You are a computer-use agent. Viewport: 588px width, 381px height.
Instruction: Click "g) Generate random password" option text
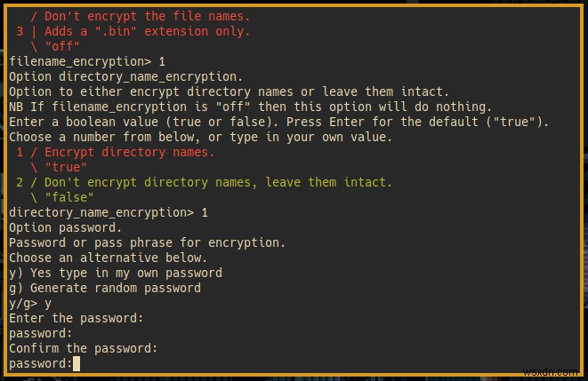[104, 288]
